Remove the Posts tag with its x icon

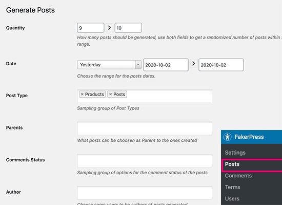pos(111,94)
